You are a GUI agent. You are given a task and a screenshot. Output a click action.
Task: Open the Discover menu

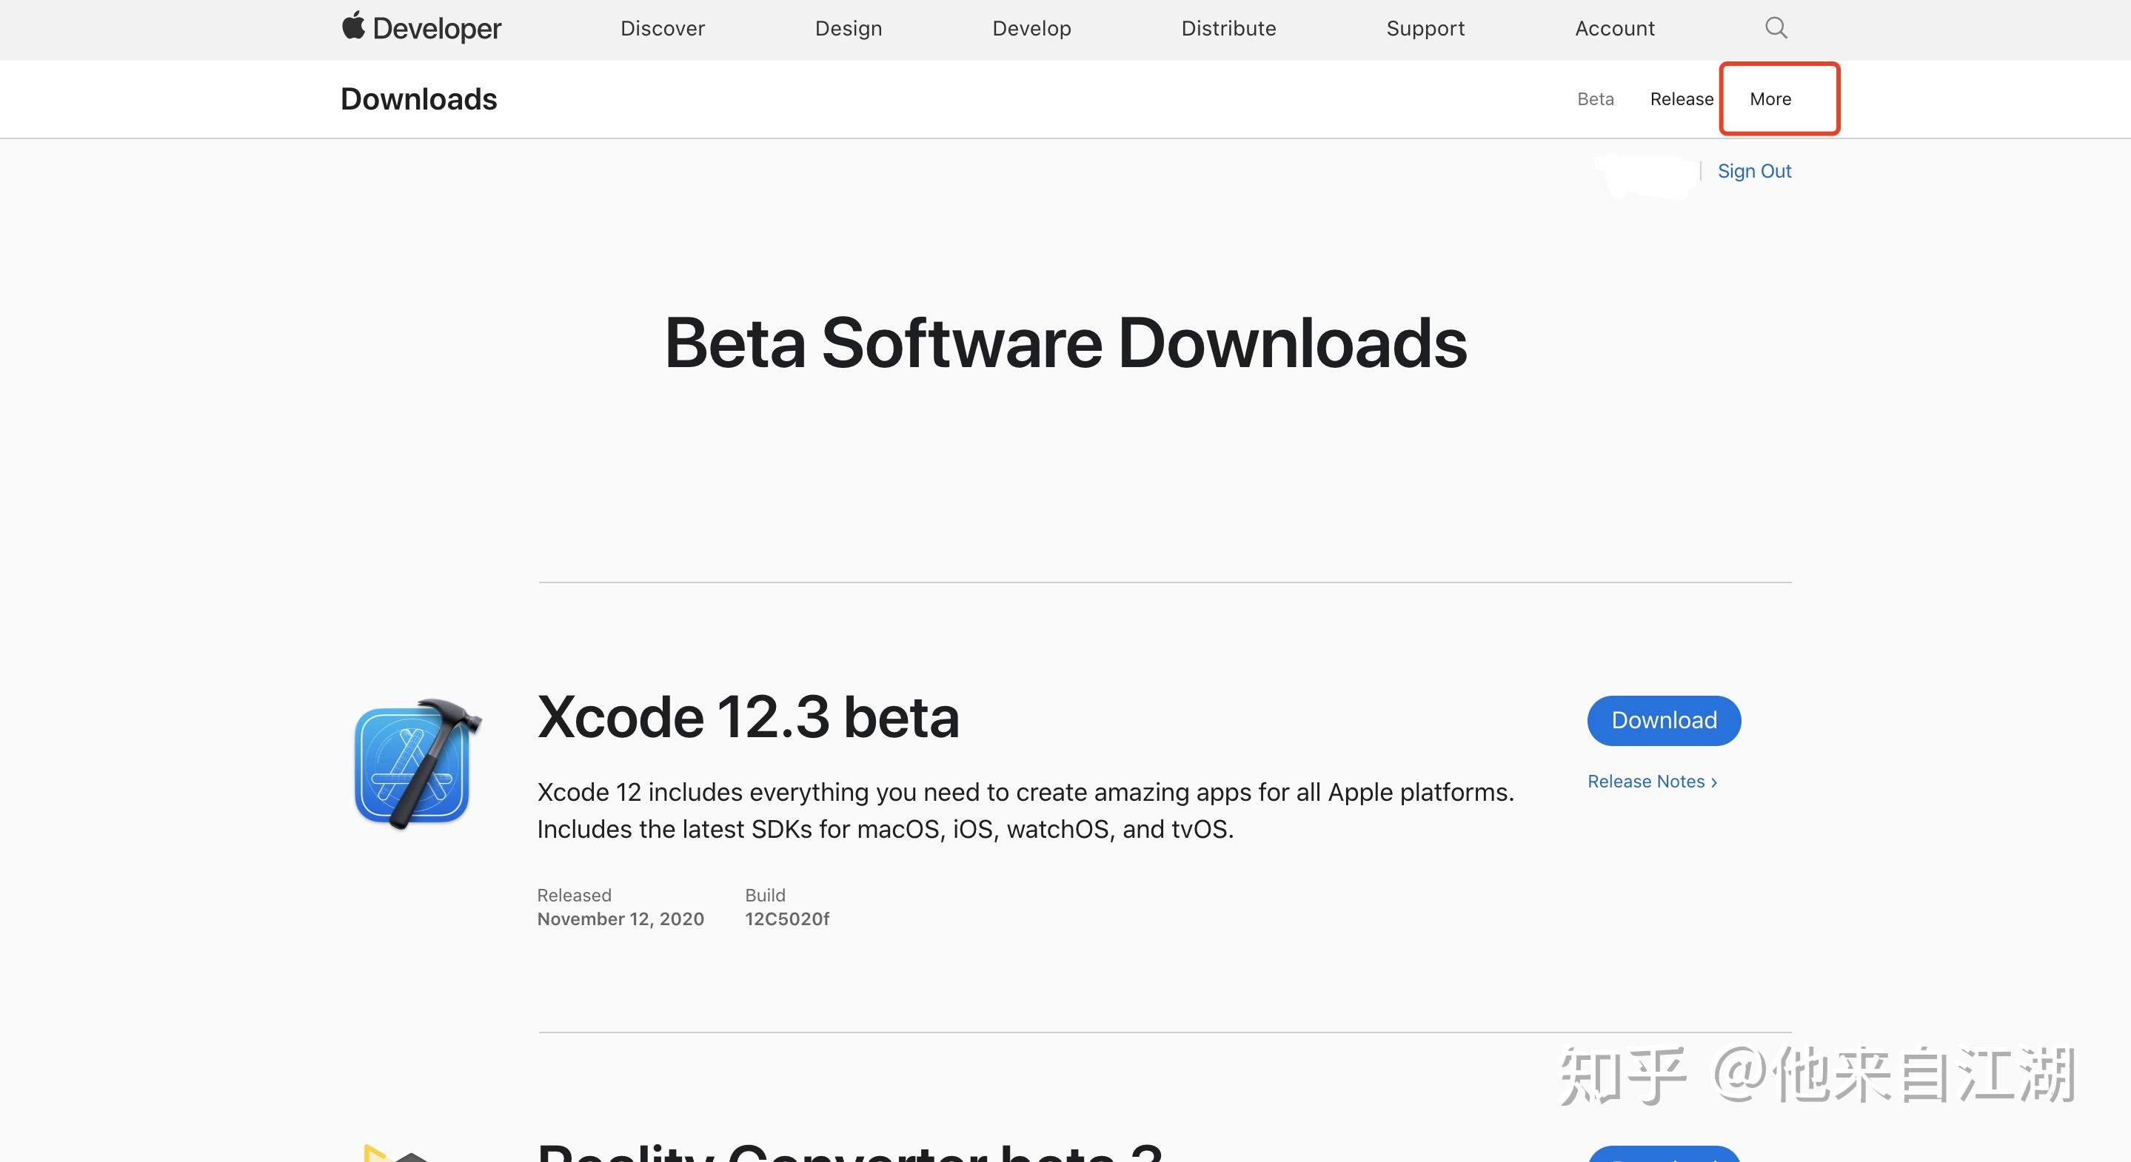tap(663, 28)
